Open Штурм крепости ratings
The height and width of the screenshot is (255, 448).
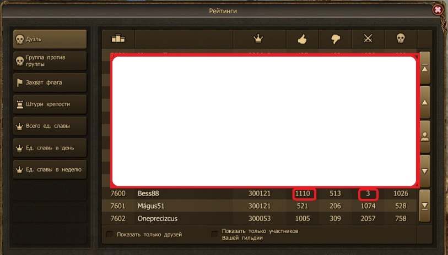50,104
